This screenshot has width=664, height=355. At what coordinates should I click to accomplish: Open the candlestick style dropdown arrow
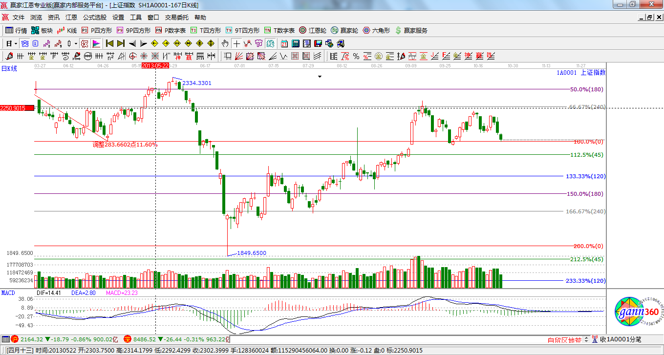76,43
